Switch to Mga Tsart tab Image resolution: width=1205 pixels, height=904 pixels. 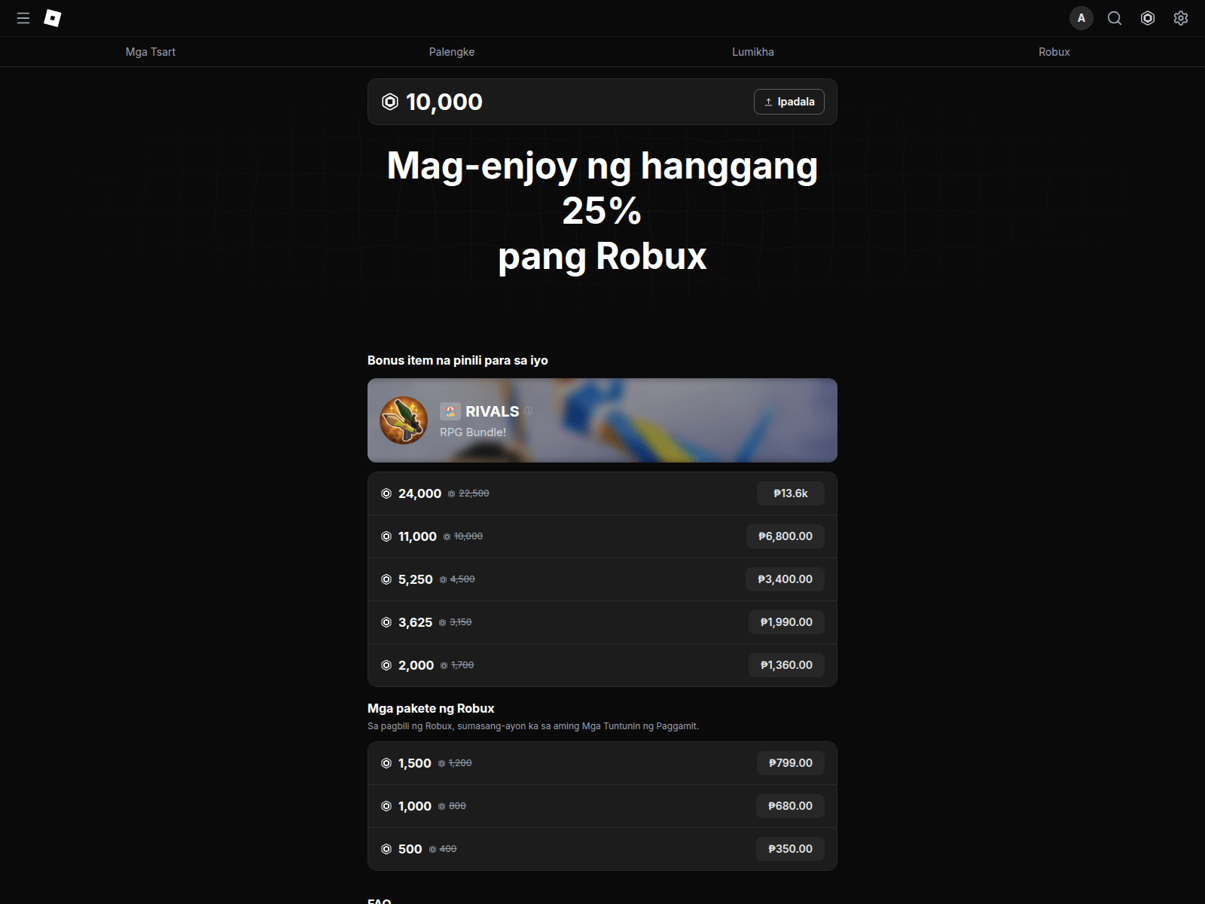tap(151, 52)
